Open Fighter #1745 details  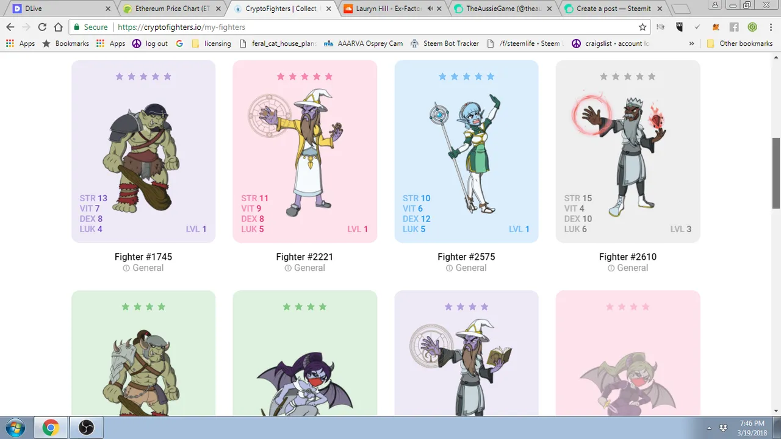[x=143, y=257]
